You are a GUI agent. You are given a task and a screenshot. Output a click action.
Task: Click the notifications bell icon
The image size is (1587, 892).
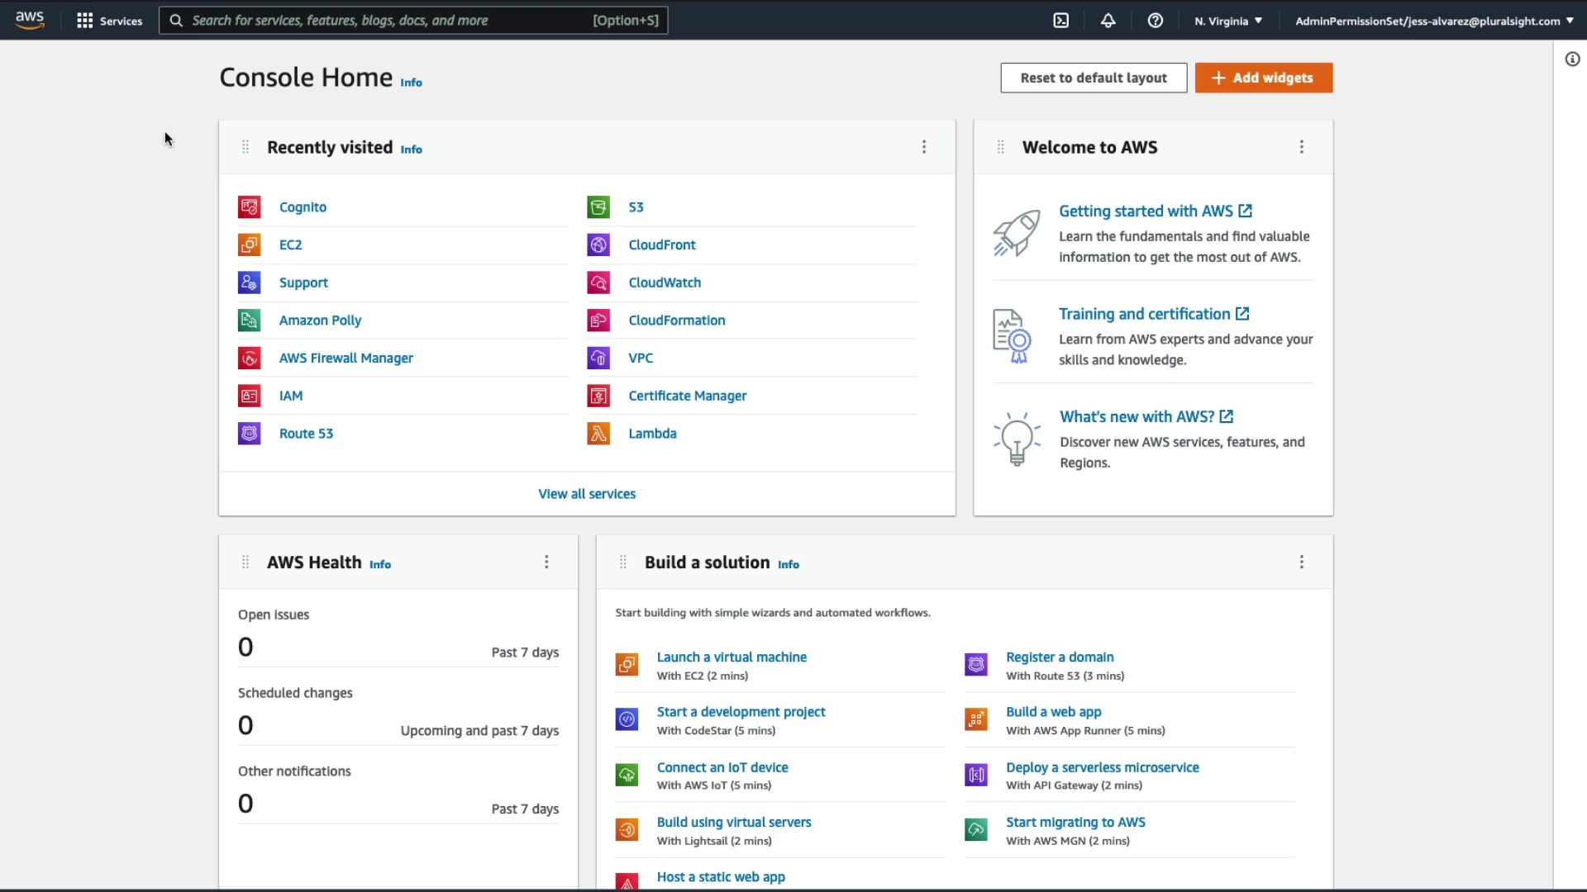[1108, 21]
